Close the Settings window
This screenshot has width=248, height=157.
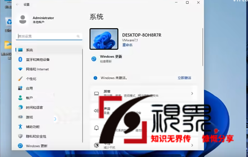point(198,2)
